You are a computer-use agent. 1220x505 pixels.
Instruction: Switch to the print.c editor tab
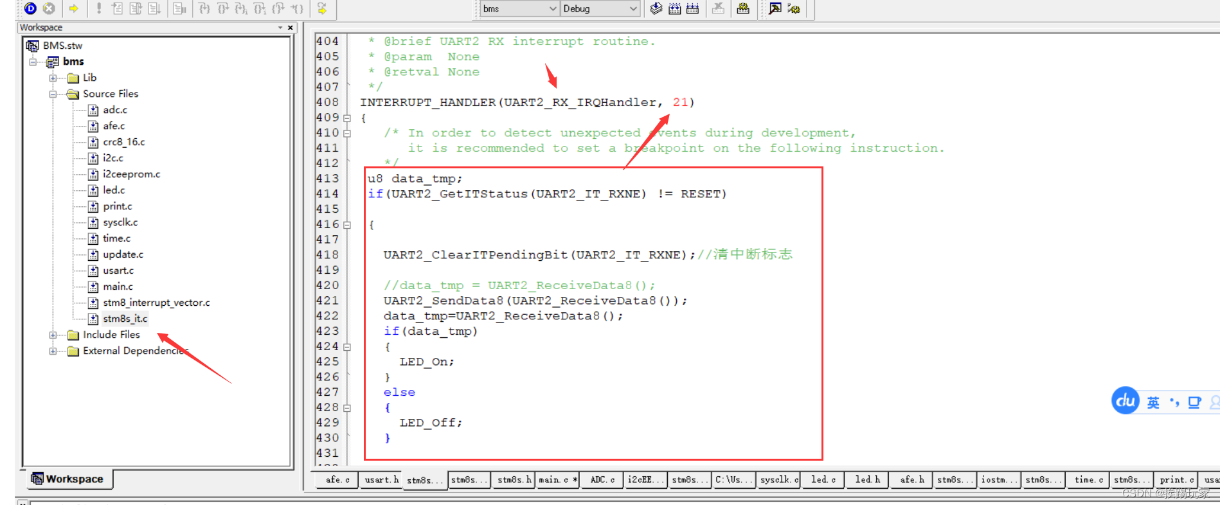click(1176, 480)
